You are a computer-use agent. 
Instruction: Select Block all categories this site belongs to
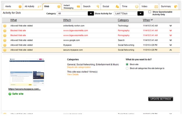pos(127,68)
